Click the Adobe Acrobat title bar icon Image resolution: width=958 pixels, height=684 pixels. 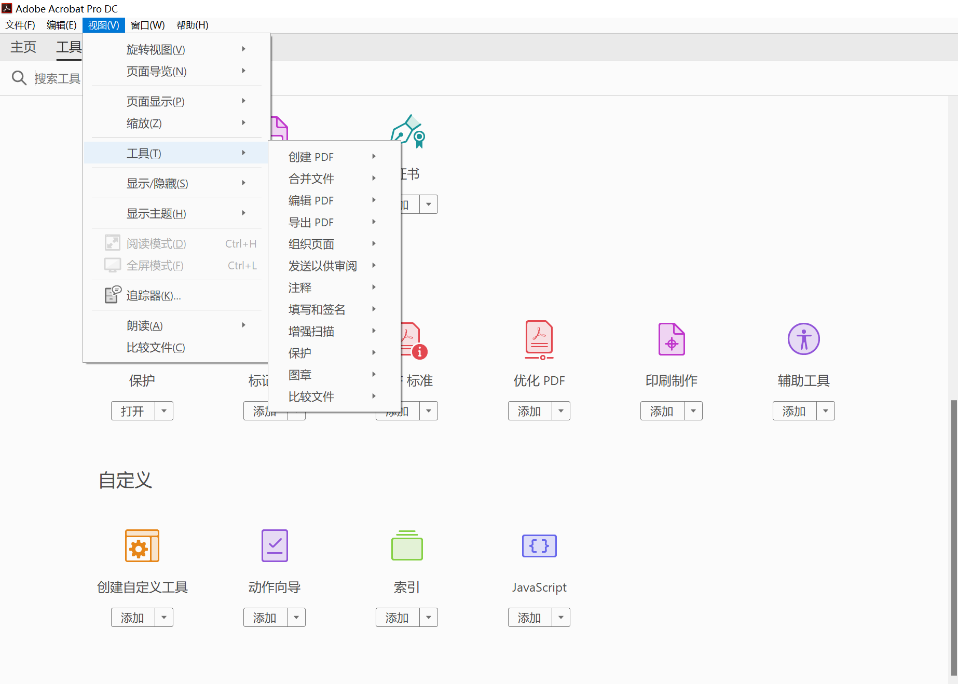(x=7, y=8)
